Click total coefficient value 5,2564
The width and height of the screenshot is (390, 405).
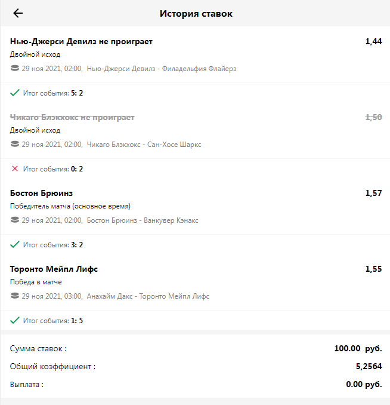click(x=369, y=366)
